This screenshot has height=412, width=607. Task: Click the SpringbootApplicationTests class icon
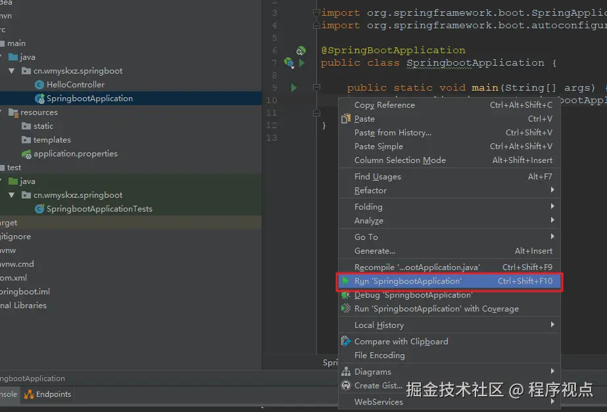point(39,209)
